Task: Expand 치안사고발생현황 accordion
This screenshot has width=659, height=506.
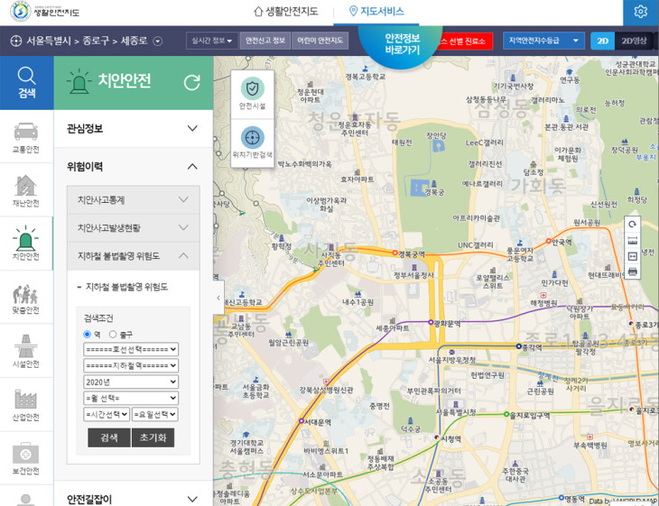Action: coord(134,227)
